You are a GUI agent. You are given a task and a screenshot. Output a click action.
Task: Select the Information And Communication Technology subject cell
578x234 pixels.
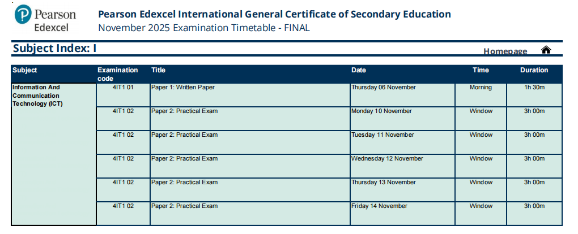point(39,96)
